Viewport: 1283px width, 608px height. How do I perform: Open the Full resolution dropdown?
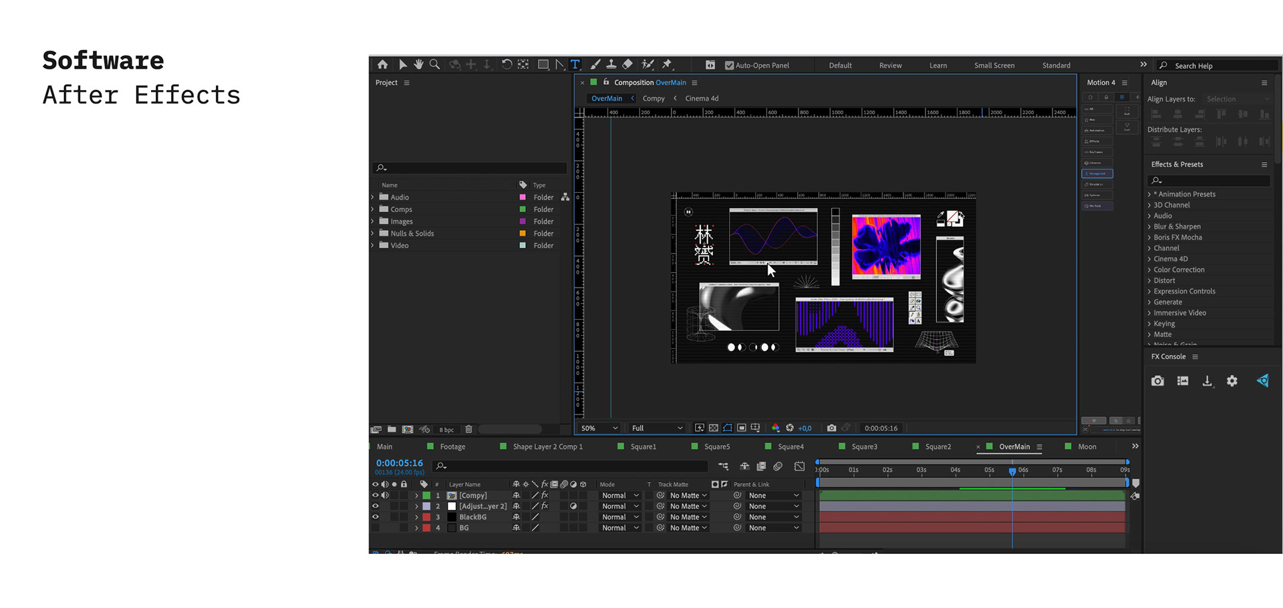(x=658, y=428)
